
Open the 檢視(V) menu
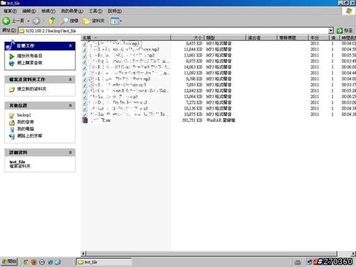point(48,11)
